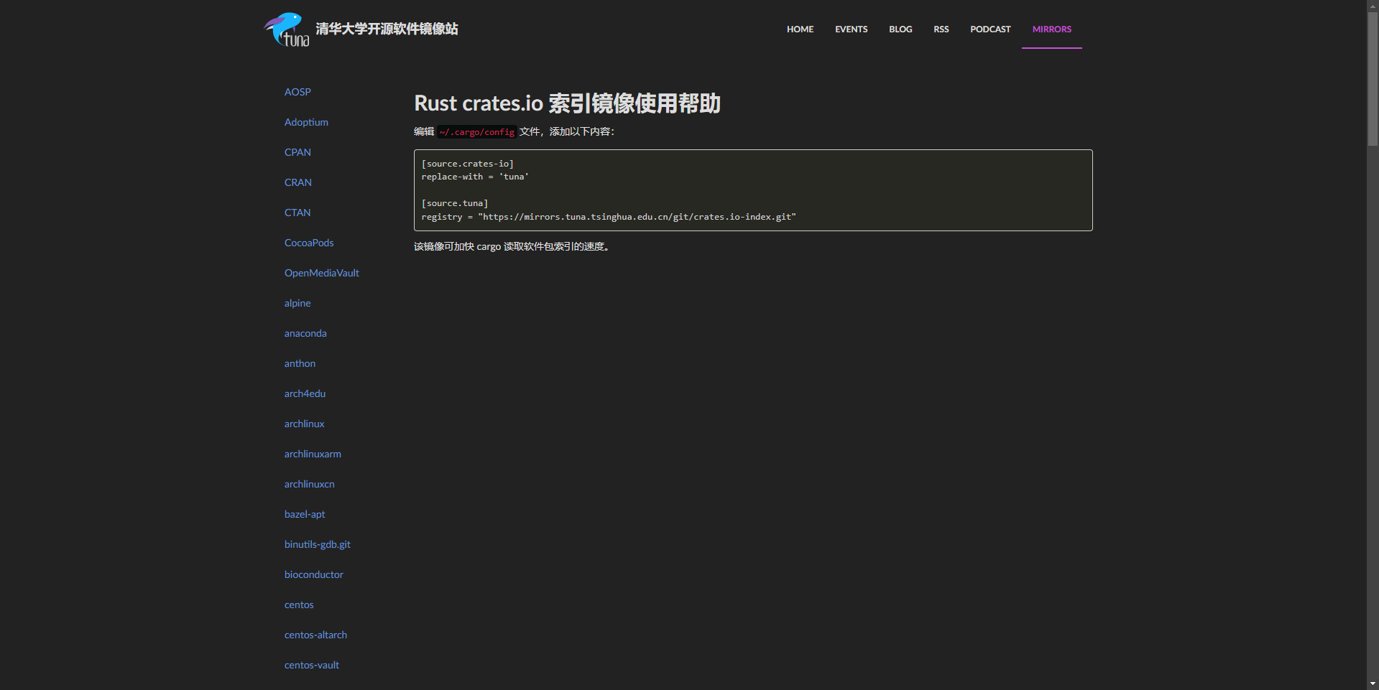Viewport: 1379px width, 690px height.
Task: Open the bazel-apt mirror help link
Action: pos(305,514)
